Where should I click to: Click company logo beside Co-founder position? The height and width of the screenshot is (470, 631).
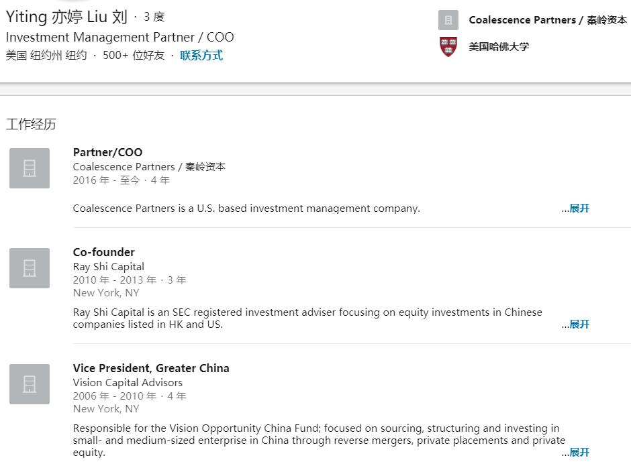(x=30, y=268)
